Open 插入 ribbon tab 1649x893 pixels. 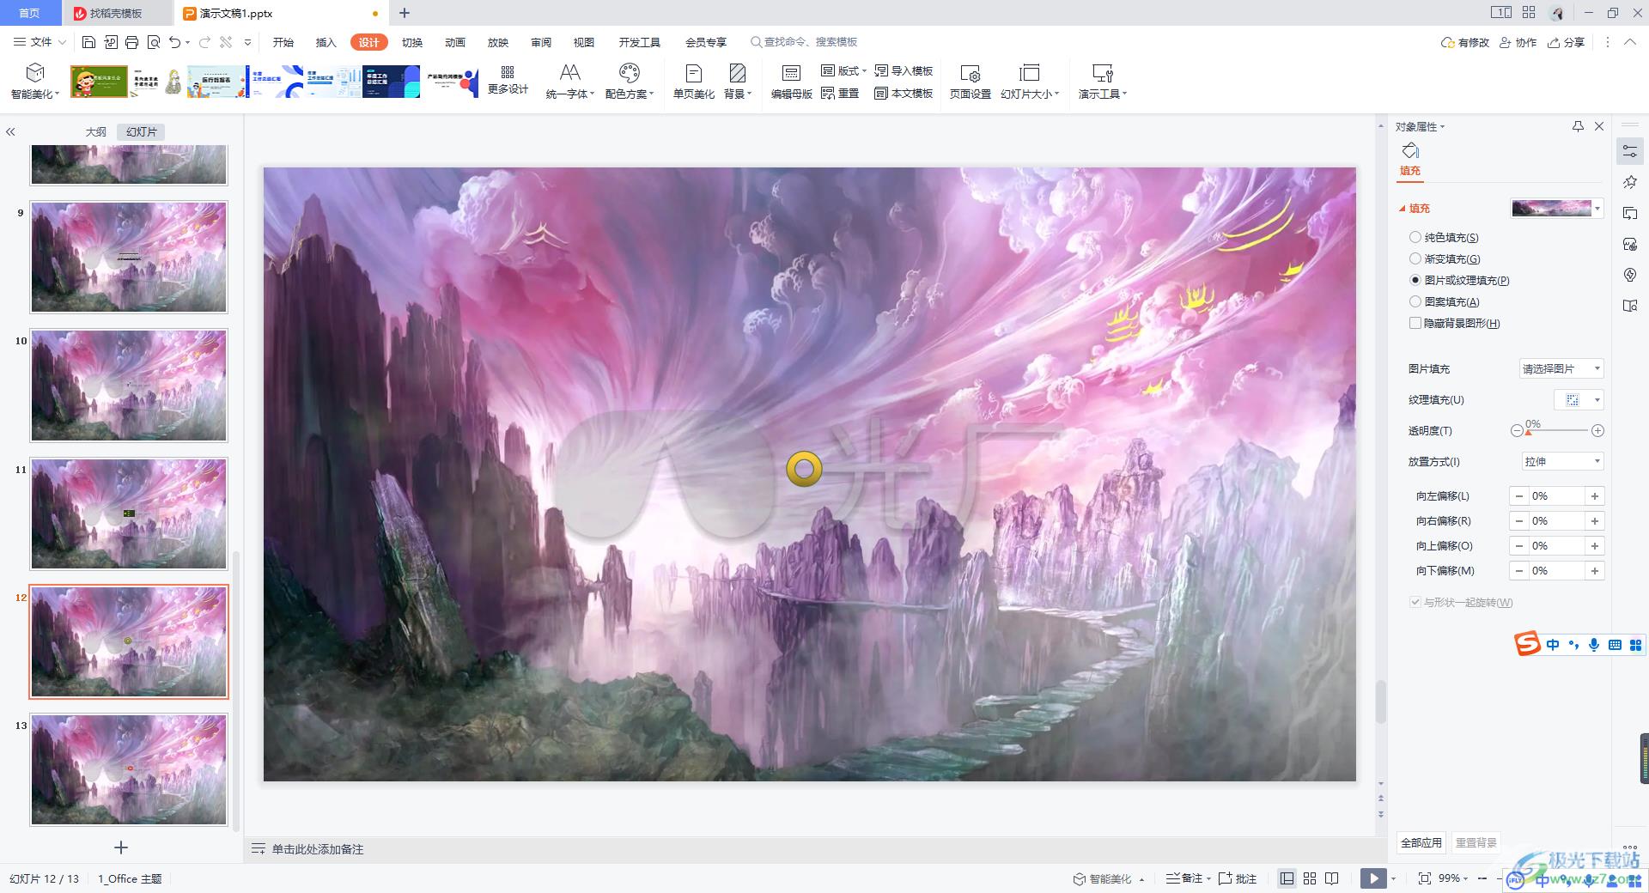326,42
